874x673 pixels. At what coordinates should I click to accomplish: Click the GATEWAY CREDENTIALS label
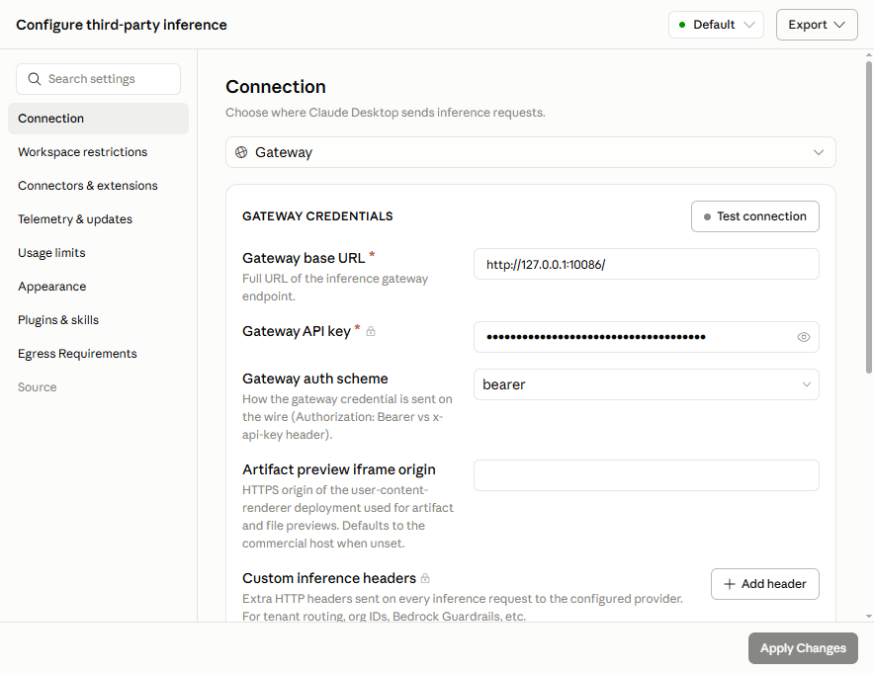pyautogui.click(x=317, y=216)
